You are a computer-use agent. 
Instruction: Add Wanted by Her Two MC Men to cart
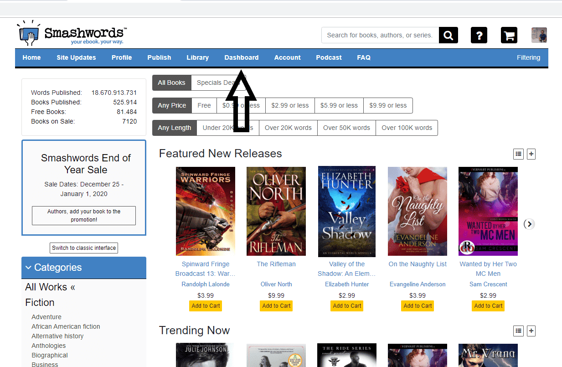point(488,306)
